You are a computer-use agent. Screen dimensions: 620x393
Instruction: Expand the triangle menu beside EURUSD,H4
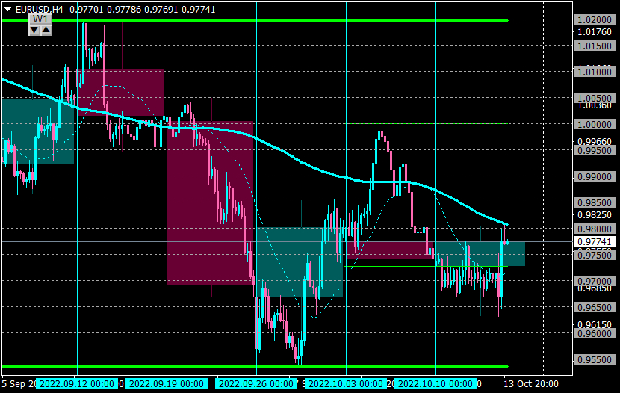pos(7,9)
